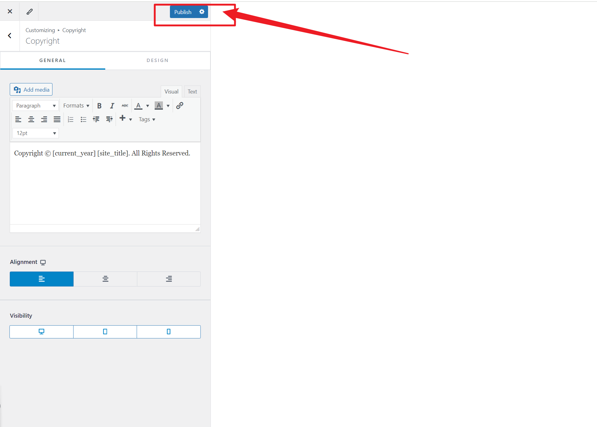Switch to the Visual editor tab
597x427 pixels.
click(171, 91)
